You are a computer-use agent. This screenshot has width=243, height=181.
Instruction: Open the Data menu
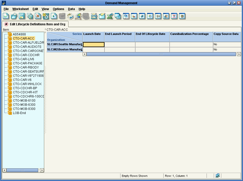click(71, 9)
